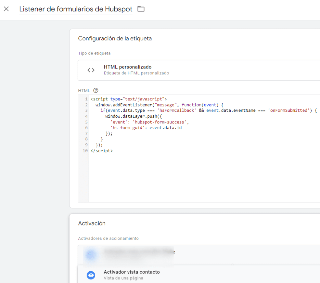Click the script type opening tag on line 1
This screenshot has width=320, height=283.
[129, 99]
